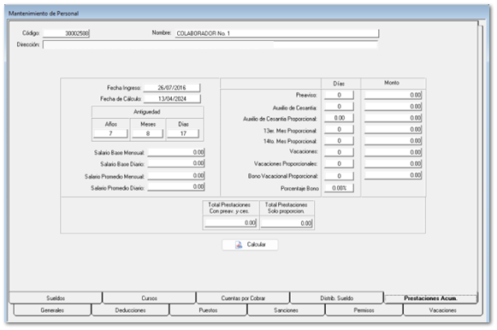Click Auxilio de Cesantía Proporcional Días field
This screenshot has height=330, width=497.
(x=339, y=118)
